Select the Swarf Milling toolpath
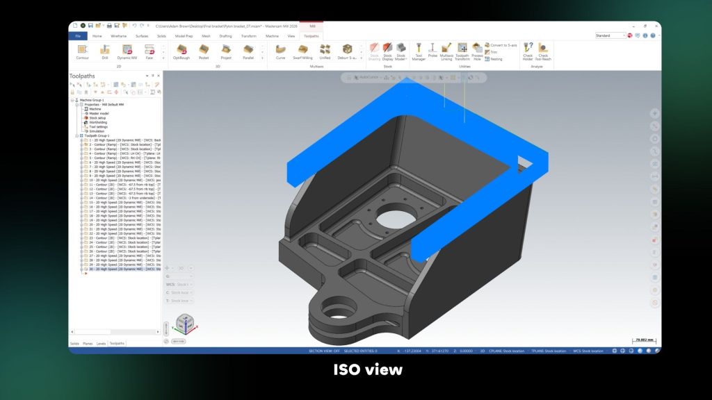This screenshot has height=400, width=712. [x=303, y=51]
